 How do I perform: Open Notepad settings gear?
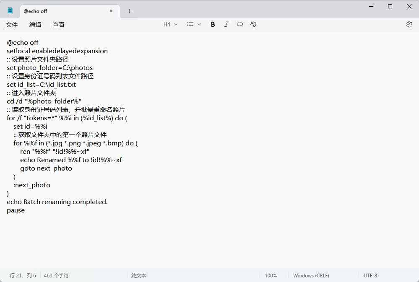[409, 24]
